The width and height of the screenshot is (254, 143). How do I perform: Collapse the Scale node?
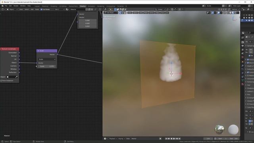(38, 51)
